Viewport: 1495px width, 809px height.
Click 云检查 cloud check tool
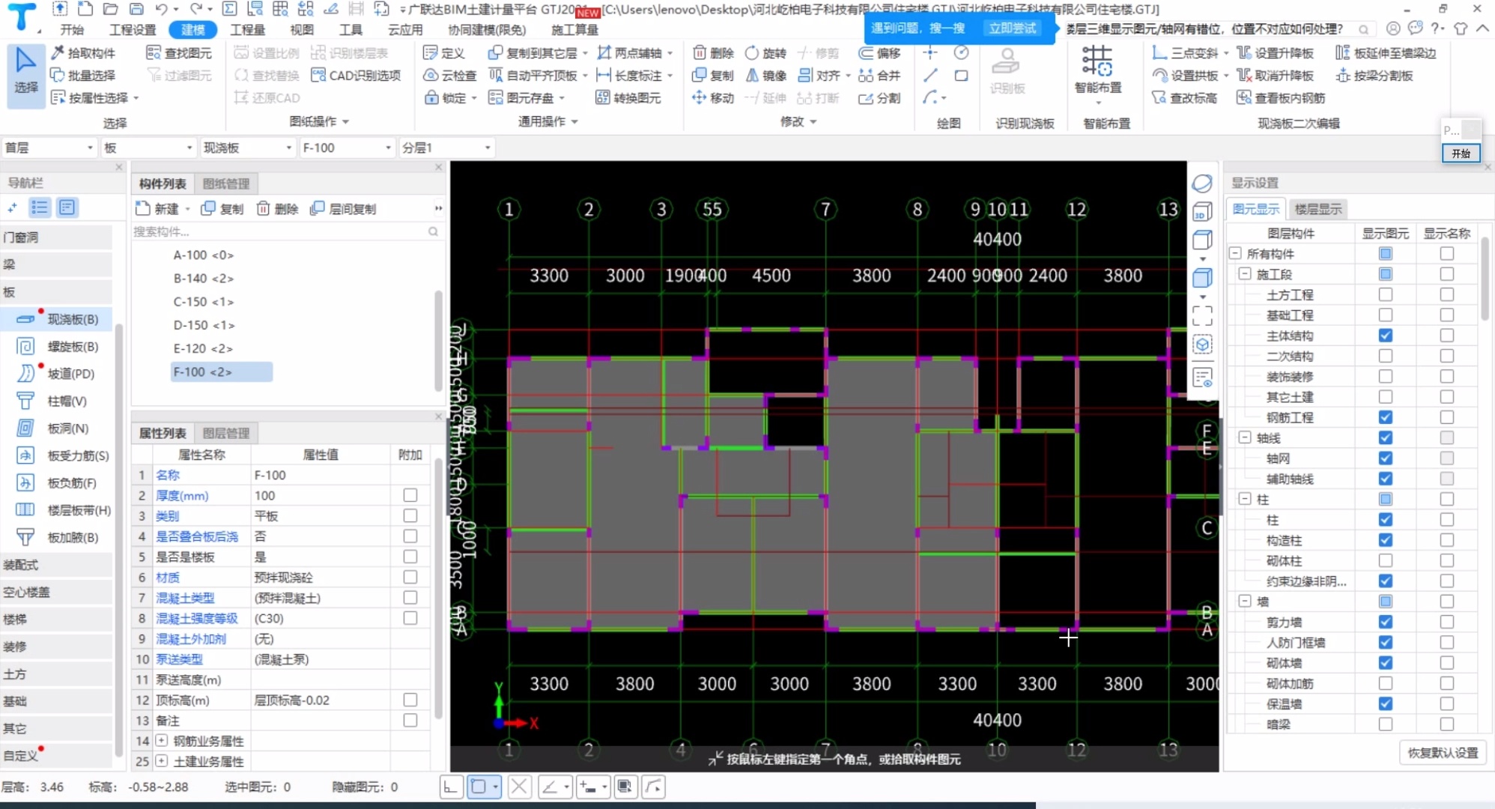450,76
